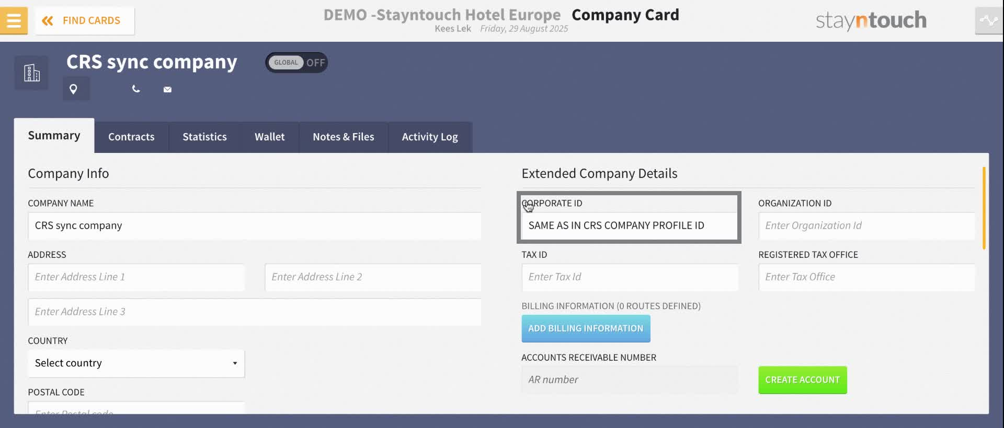Click the email envelope icon
This screenshot has height=428, width=1004.
click(167, 90)
